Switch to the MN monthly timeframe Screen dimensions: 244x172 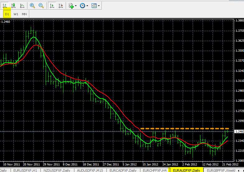24,14
